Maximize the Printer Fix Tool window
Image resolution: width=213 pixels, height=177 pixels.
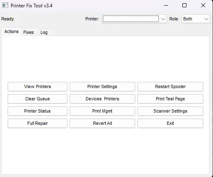click(x=184, y=5)
